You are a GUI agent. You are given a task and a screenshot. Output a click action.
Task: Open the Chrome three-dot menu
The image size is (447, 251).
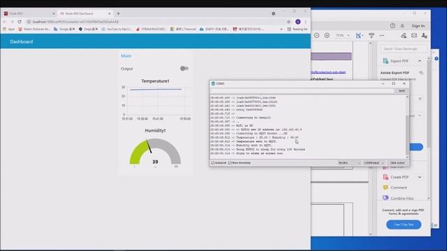tap(306, 22)
